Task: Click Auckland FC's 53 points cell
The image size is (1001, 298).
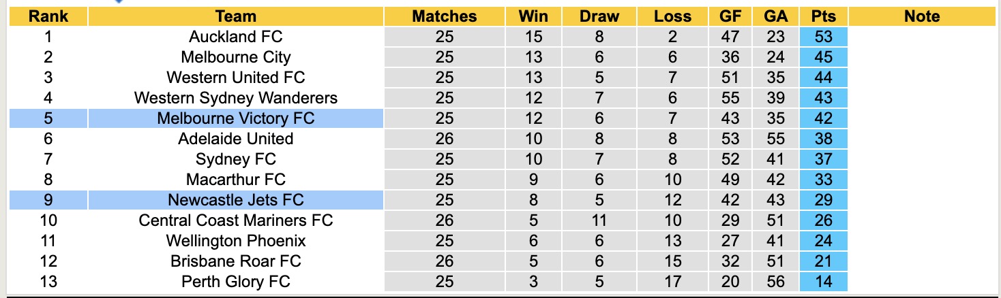Action: pyautogui.click(x=824, y=37)
